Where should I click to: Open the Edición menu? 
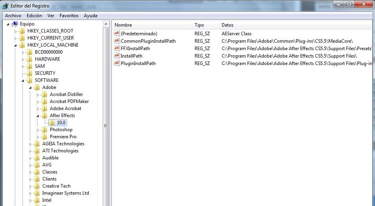pyautogui.click(x=34, y=16)
